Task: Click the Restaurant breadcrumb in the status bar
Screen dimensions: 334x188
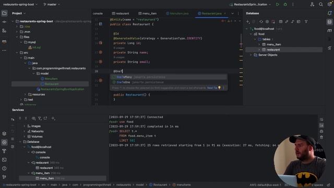Action: [158, 185]
